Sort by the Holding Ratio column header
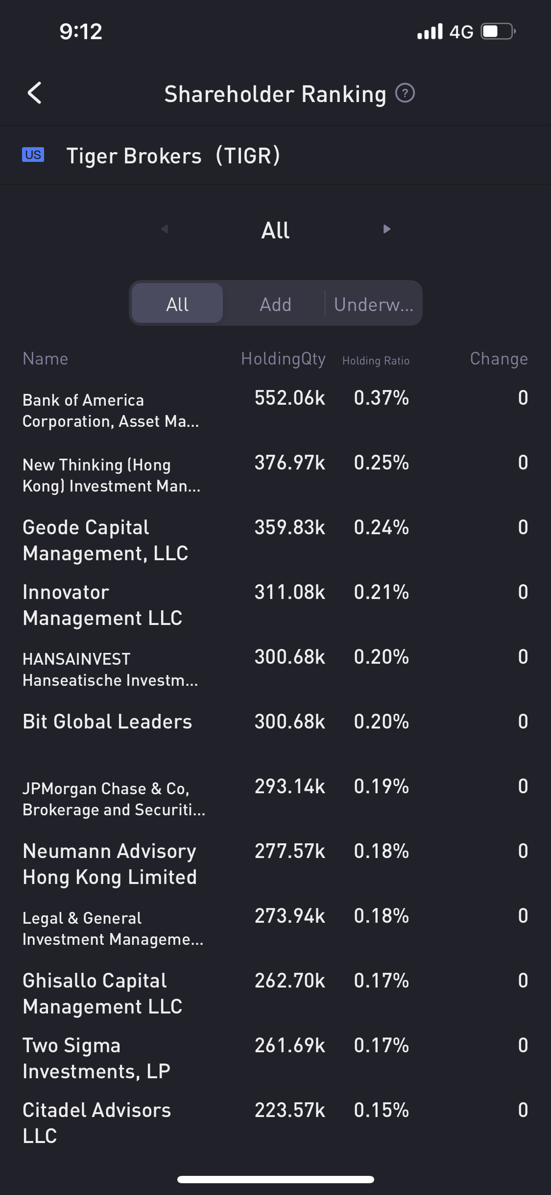The width and height of the screenshot is (551, 1195). click(376, 361)
